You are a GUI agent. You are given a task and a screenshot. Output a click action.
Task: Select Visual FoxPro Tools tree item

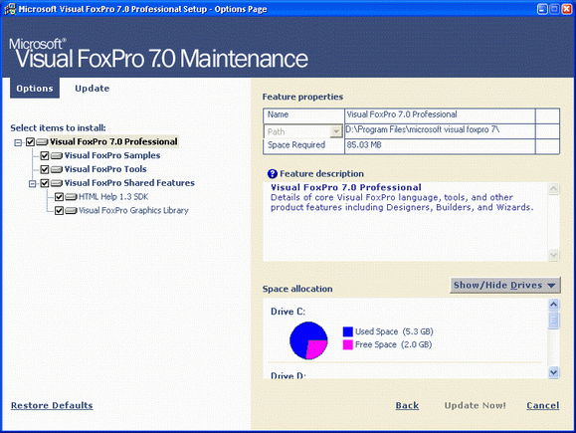click(105, 169)
